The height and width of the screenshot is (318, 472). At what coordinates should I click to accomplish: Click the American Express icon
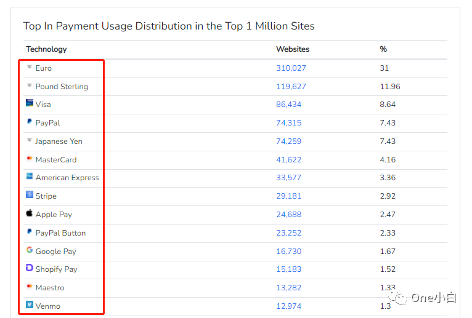(30, 177)
